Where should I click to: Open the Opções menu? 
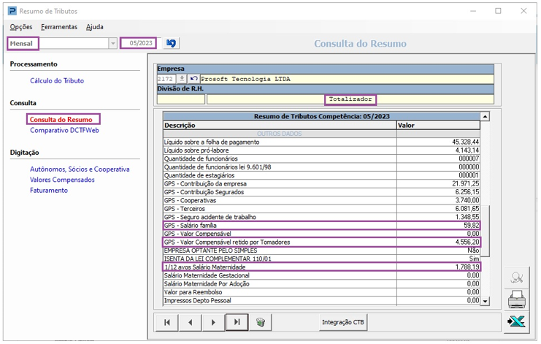click(x=21, y=27)
